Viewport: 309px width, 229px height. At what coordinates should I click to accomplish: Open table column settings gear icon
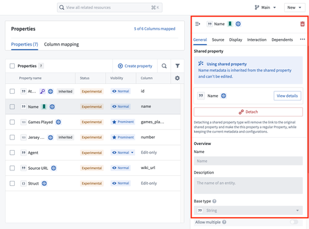[177, 78]
